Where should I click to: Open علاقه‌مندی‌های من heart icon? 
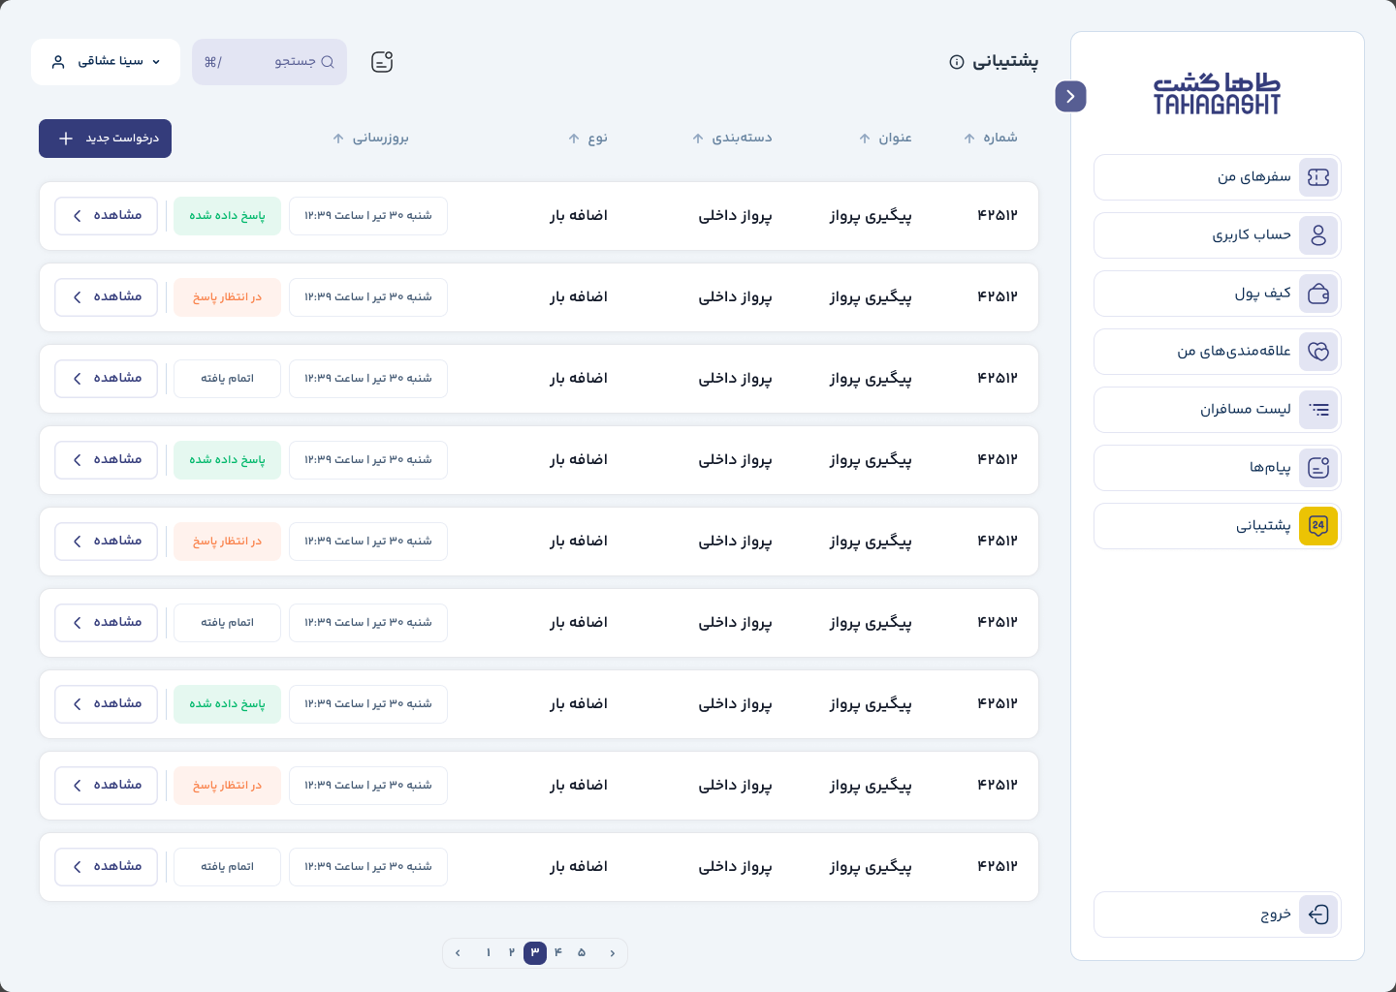(x=1318, y=352)
